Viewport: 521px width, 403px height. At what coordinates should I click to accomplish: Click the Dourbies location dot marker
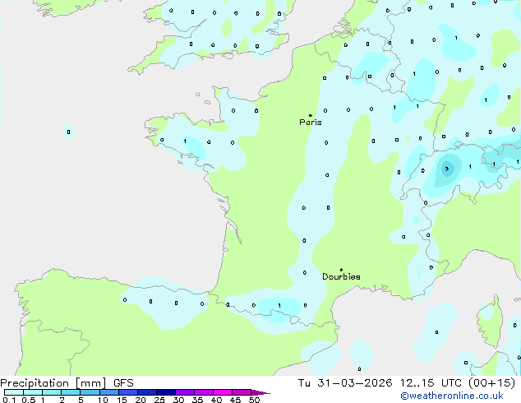[341, 270]
